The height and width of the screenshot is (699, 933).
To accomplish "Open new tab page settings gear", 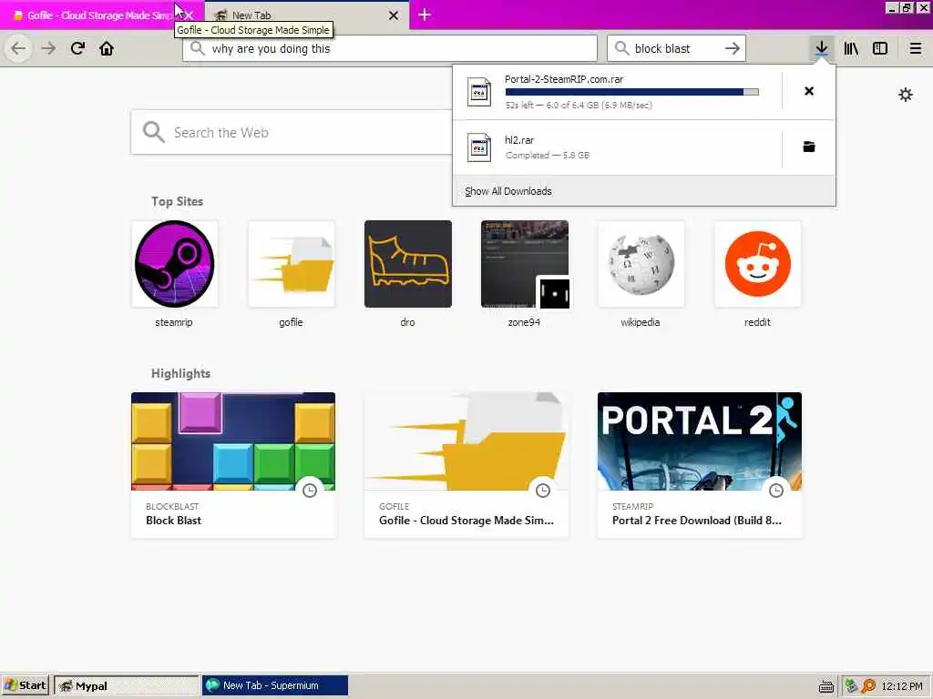I will point(906,95).
